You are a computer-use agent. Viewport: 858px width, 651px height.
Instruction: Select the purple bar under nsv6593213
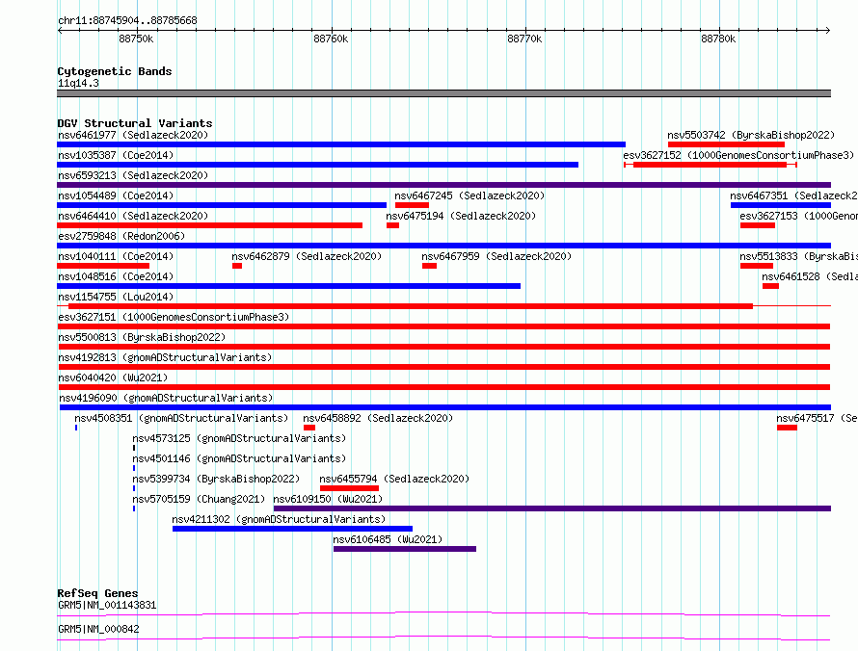pyautogui.click(x=443, y=185)
